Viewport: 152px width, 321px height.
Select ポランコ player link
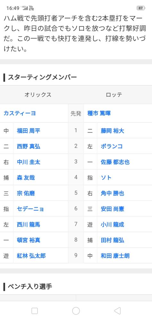(x=112, y=146)
